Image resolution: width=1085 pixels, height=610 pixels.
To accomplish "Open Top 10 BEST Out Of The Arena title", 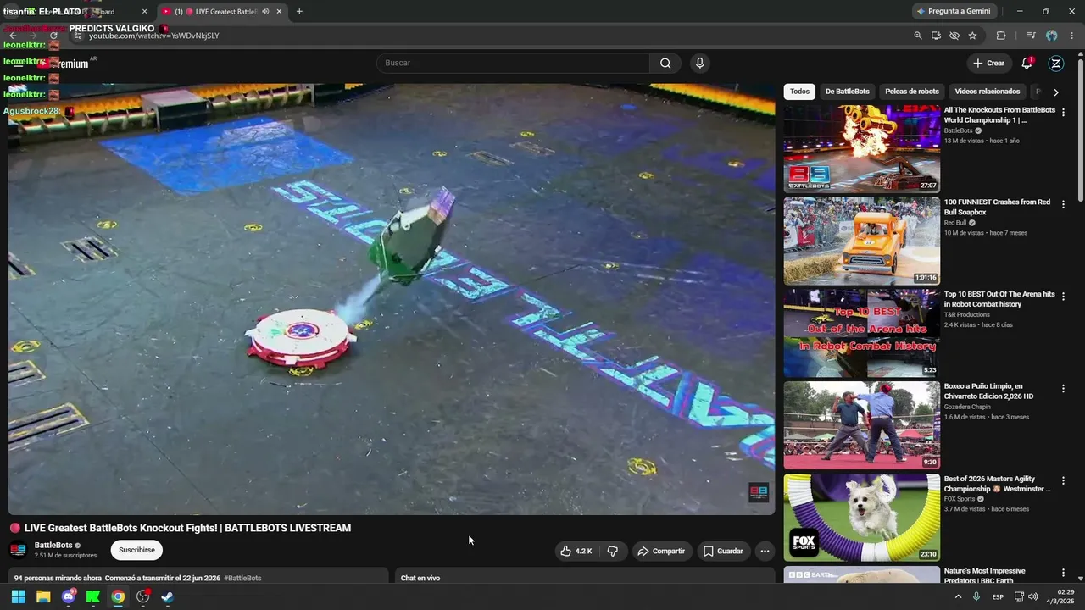I will [x=999, y=299].
